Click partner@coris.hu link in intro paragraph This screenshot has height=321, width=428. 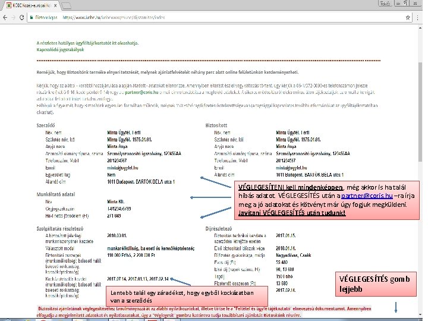coord(141,92)
